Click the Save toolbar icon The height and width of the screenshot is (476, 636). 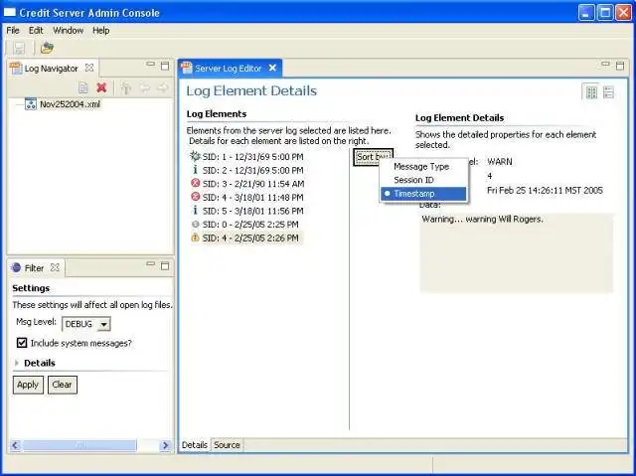[19, 49]
